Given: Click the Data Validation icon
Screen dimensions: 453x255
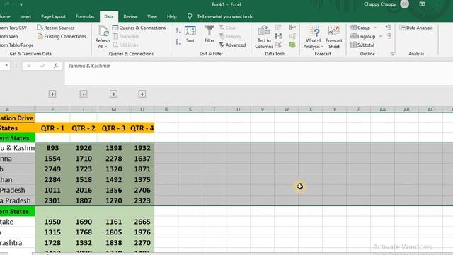Looking at the screenshot, I should click(278, 45).
